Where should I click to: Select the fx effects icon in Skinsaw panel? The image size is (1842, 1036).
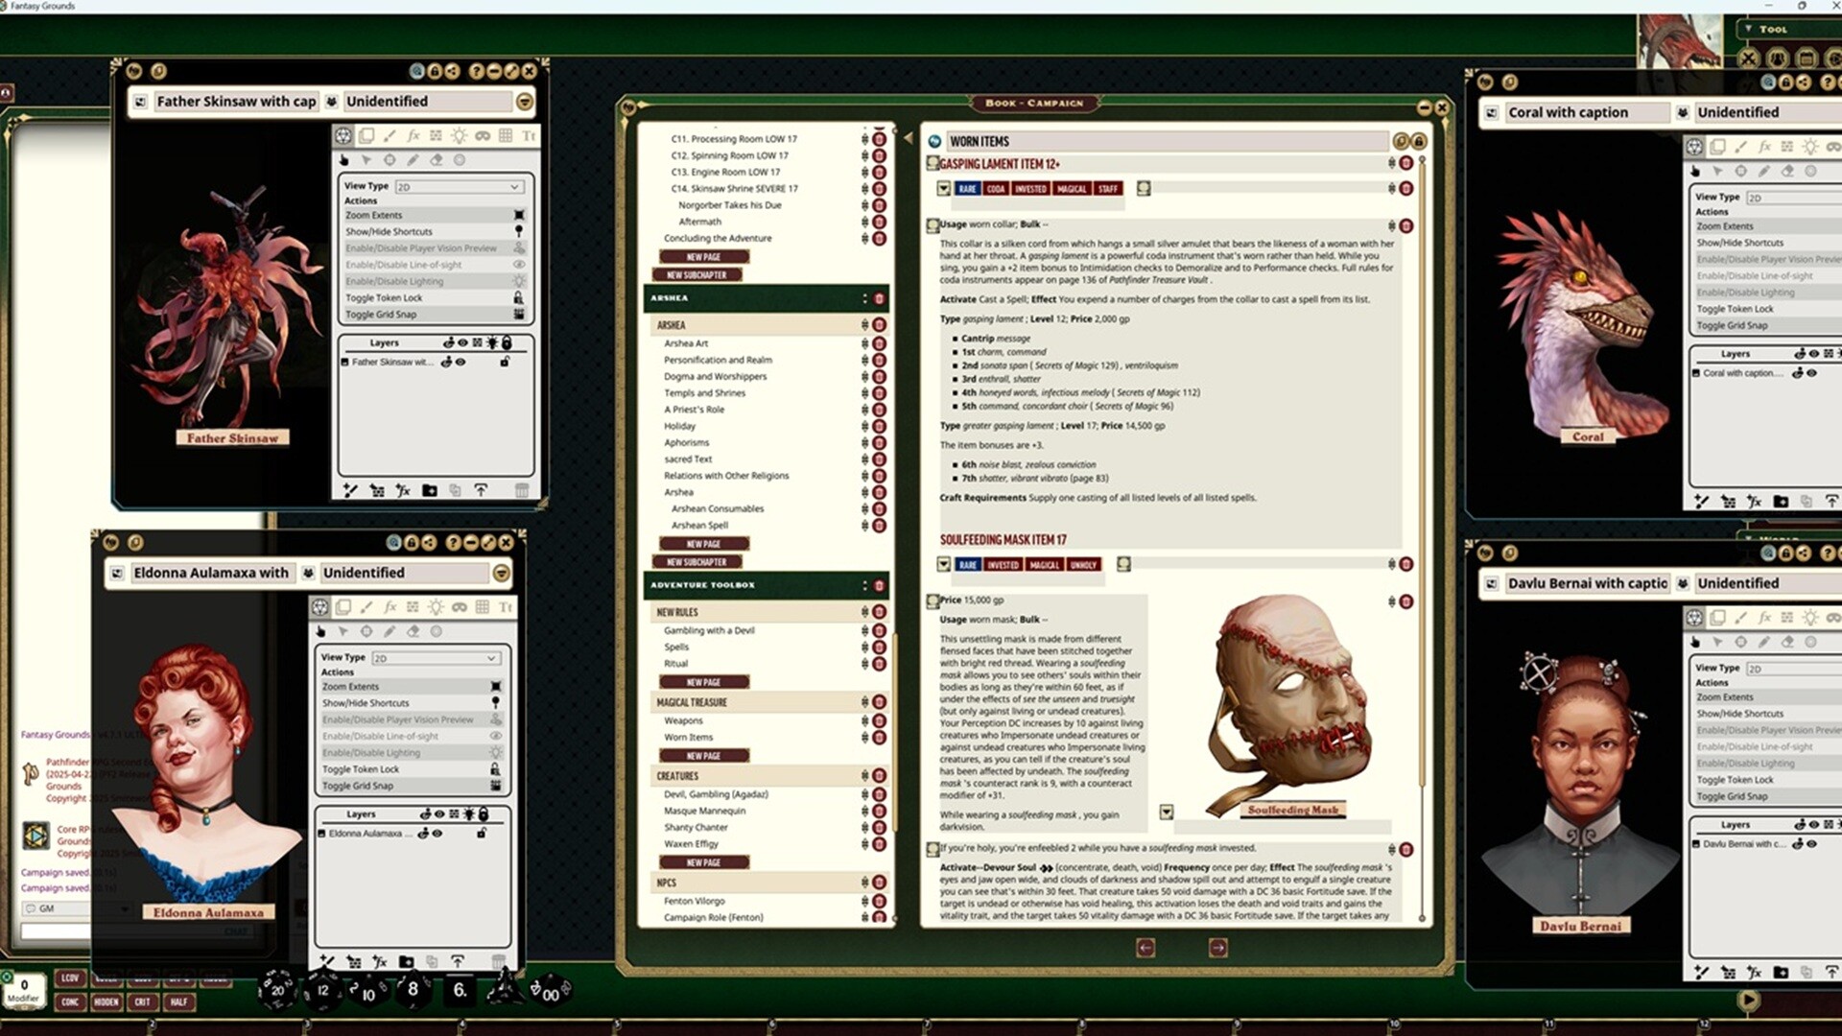pos(413,136)
